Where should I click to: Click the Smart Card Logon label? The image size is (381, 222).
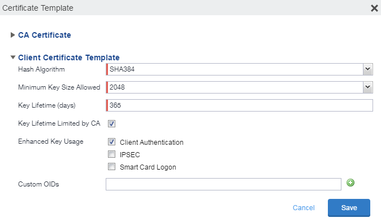point(148,167)
